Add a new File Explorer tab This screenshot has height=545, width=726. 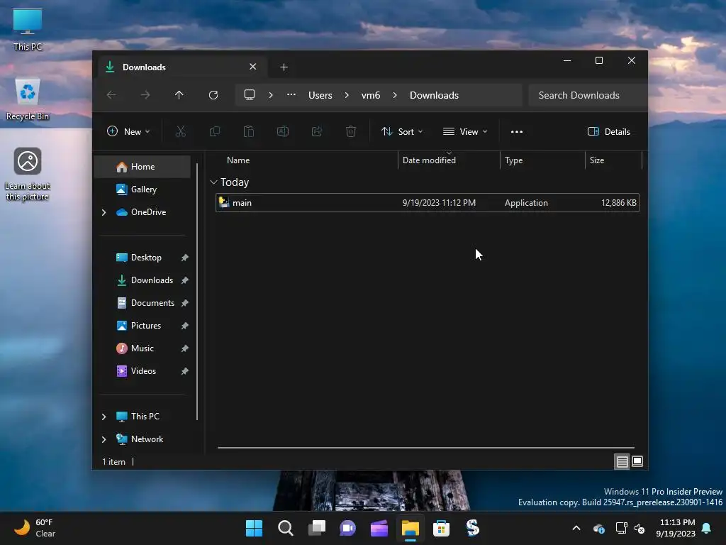pyautogui.click(x=284, y=67)
